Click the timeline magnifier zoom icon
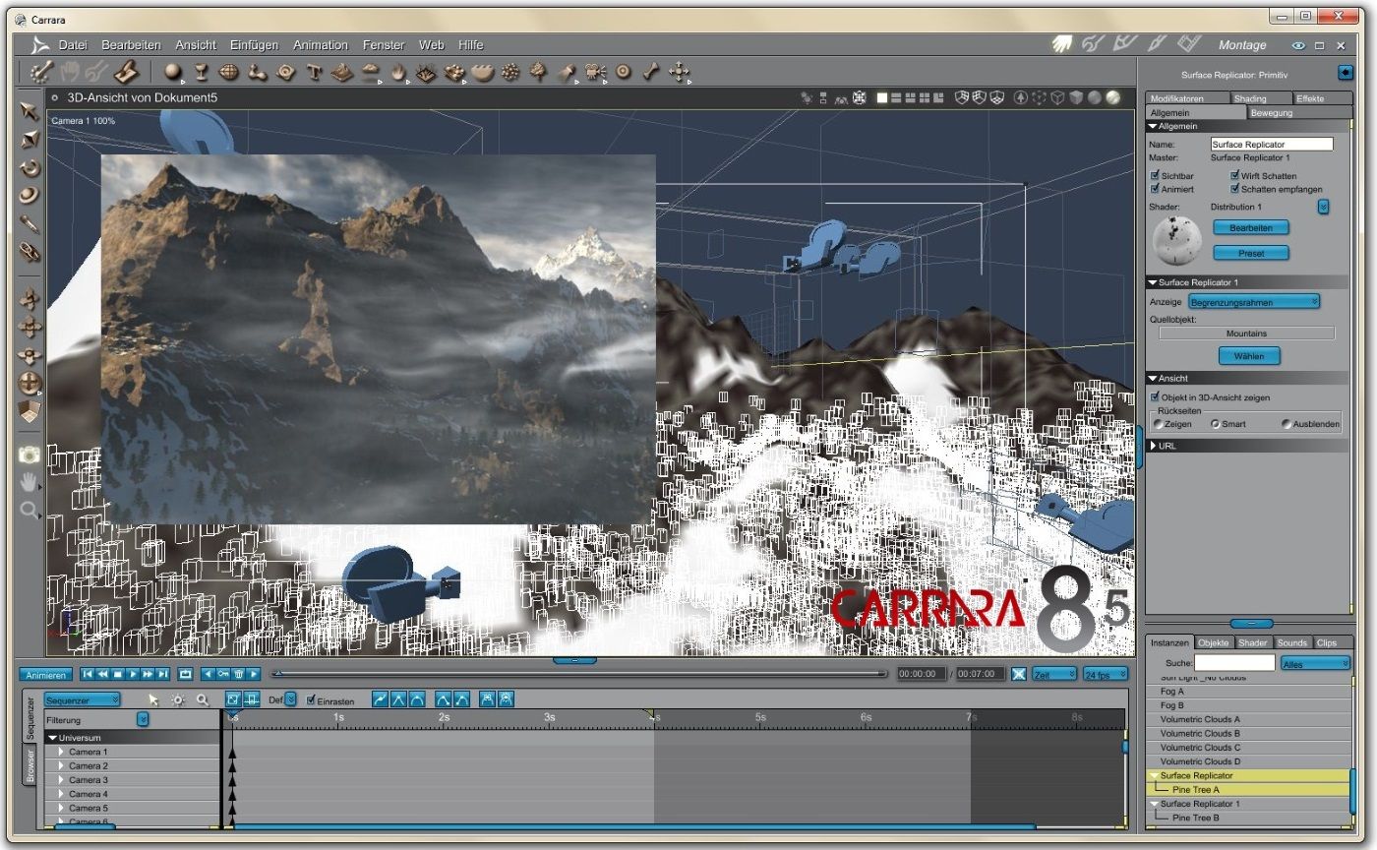The image size is (1377, 850). 203,699
